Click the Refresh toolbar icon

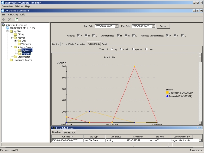[16, 19]
